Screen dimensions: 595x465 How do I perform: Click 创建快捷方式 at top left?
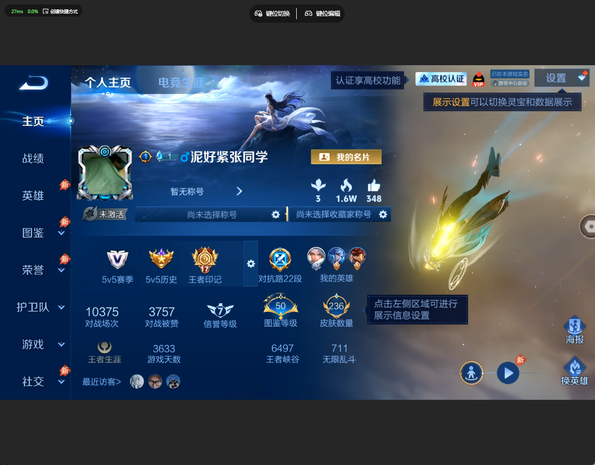pyautogui.click(x=60, y=12)
